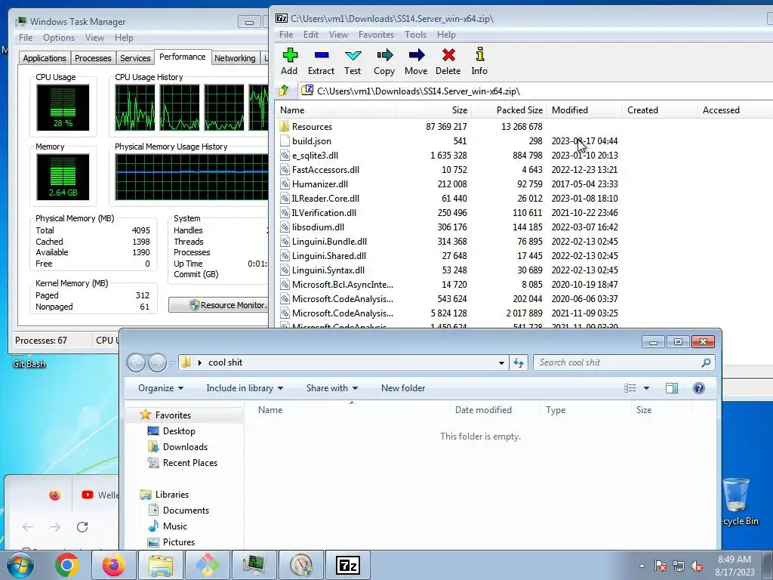Click New folder in Explorer
Image resolution: width=773 pixels, height=580 pixels.
click(403, 388)
